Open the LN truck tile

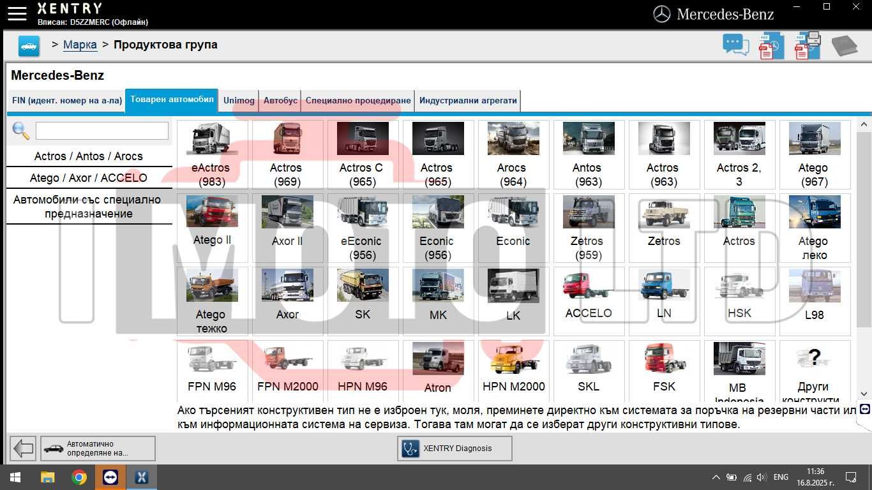[x=664, y=302]
